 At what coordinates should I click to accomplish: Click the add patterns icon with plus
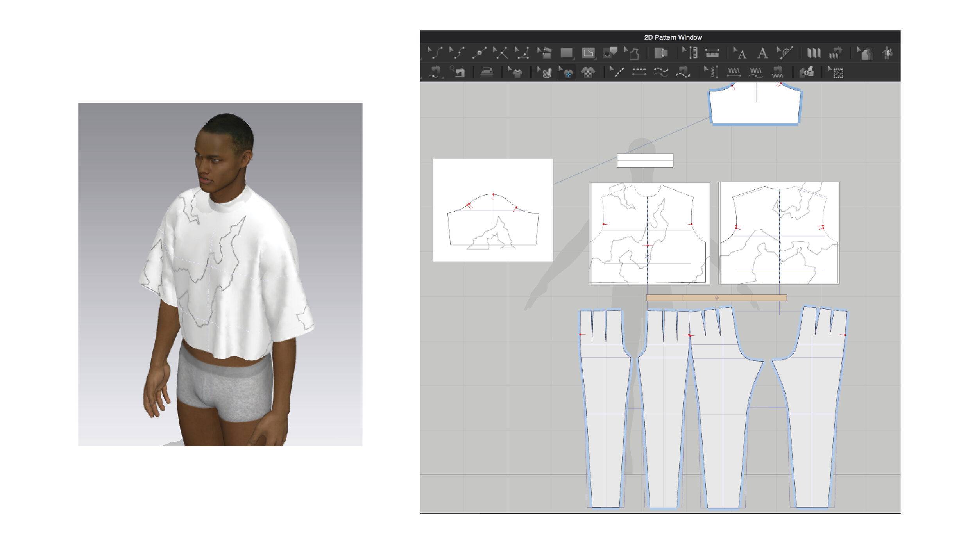(807, 72)
